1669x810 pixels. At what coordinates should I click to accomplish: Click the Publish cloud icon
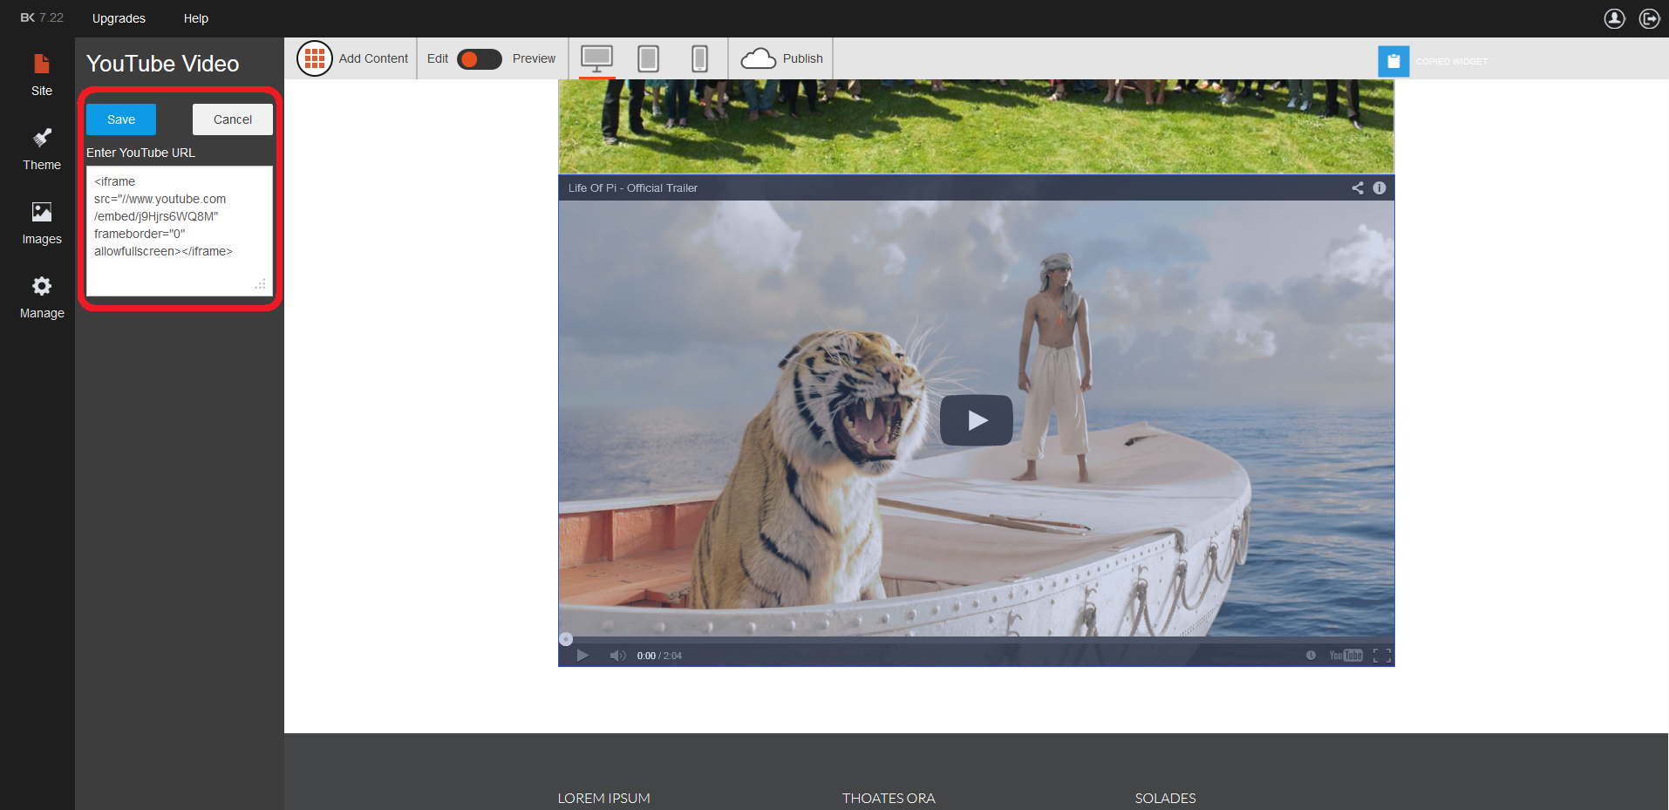coord(758,58)
